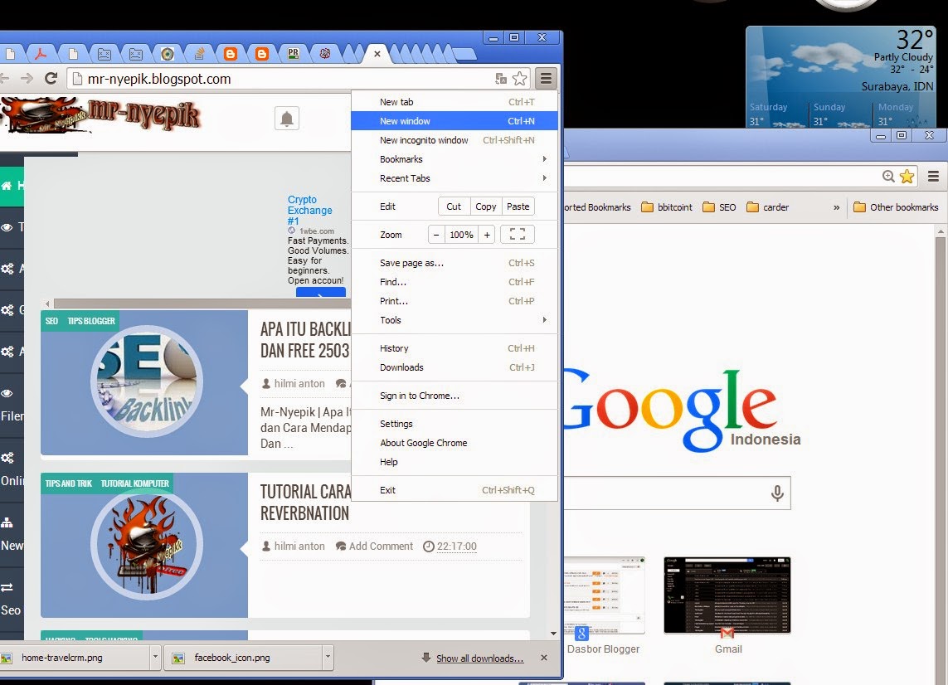Viewport: 948px width, 685px height.
Task: Close the active tab with the X
Action: click(x=377, y=54)
